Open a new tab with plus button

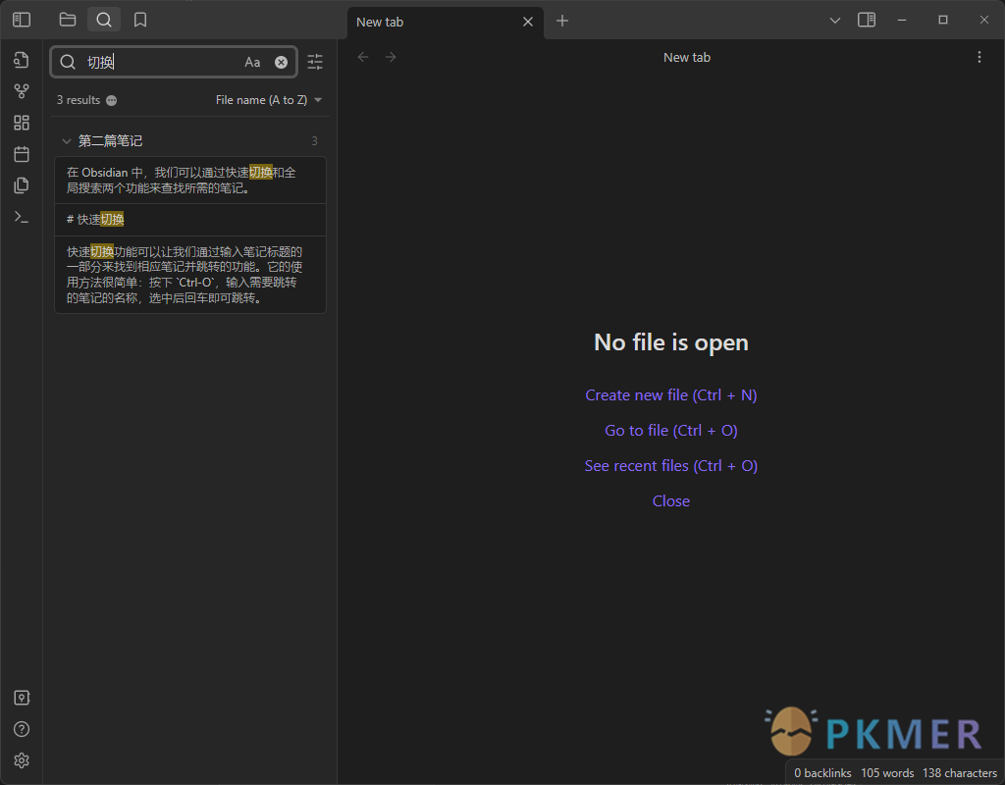click(x=562, y=21)
